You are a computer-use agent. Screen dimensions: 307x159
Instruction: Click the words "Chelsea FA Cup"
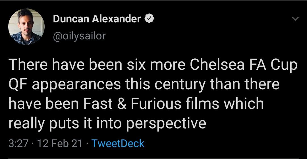point(243,65)
